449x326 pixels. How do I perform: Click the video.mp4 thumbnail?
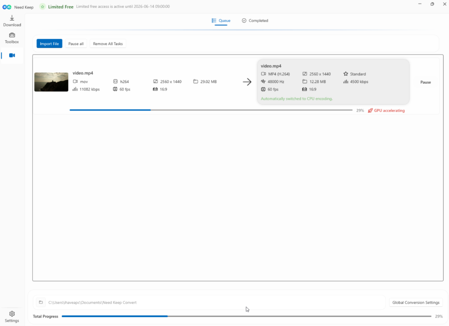tap(51, 82)
